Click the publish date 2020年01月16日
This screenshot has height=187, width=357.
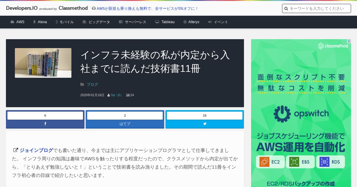pyautogui.click(x=92, y=95)
